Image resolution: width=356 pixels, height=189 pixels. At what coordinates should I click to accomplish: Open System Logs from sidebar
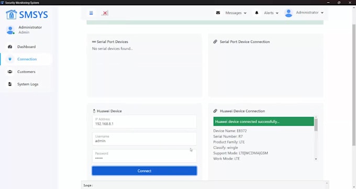pyautogui.click(x=28, y=84)
